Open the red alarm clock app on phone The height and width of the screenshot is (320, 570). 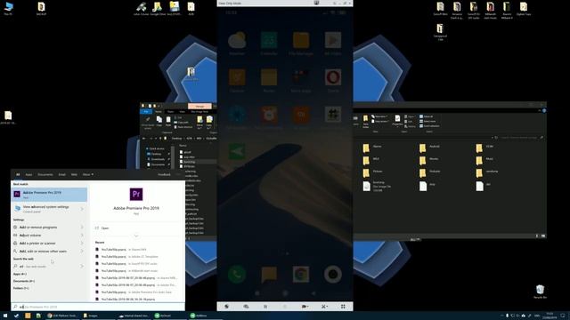click(269, 115)
